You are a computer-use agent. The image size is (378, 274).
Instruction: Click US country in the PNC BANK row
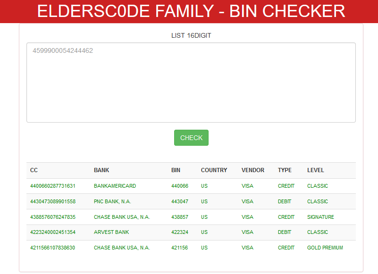(x=204, y=201)
